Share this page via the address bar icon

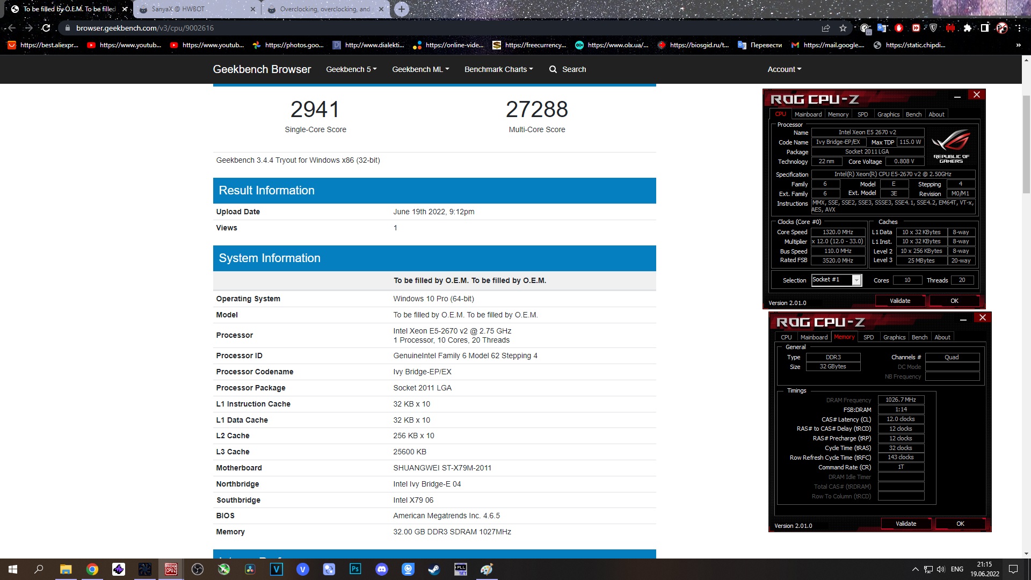(826, 28)
